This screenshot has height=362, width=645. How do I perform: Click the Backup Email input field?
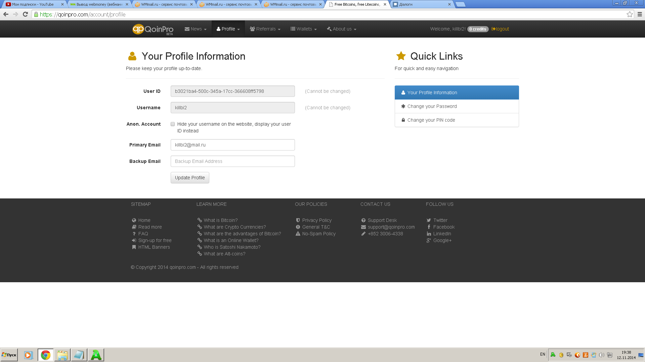[x=232, y=161]
